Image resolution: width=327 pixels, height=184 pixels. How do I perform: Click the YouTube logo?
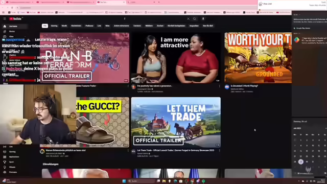pyautogui.click(x=15, y=19)
